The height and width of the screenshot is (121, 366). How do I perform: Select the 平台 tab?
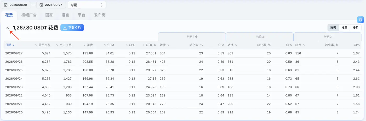click(x=82, y=15)
